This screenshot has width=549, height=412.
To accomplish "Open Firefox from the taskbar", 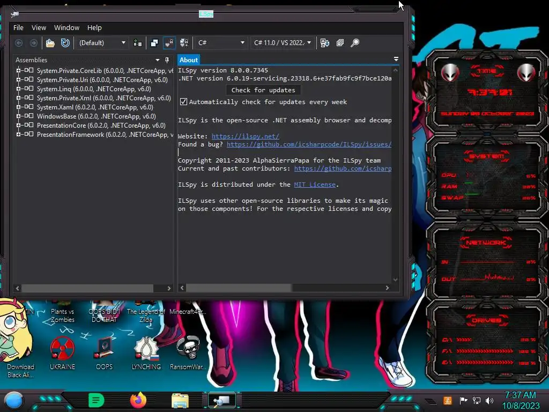I will (x=138, y=400).
